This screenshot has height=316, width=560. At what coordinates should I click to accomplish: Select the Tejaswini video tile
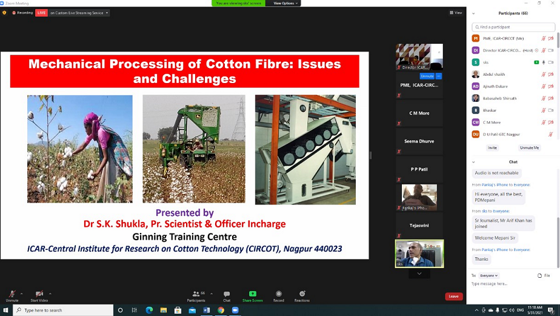click(419, 226)
